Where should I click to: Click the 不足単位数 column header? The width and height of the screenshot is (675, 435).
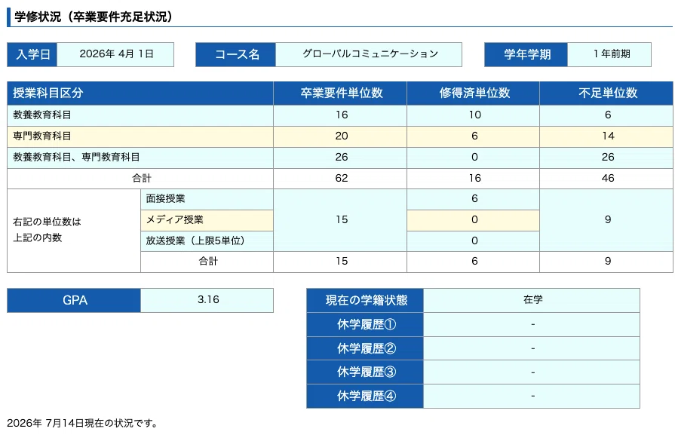point(606,93)
